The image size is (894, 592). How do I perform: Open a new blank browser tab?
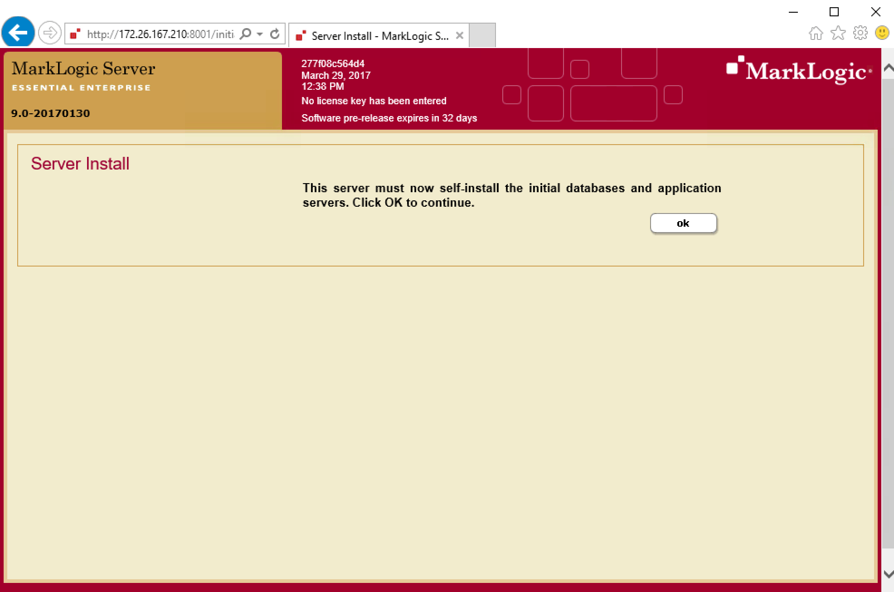(x=482, y=35)
